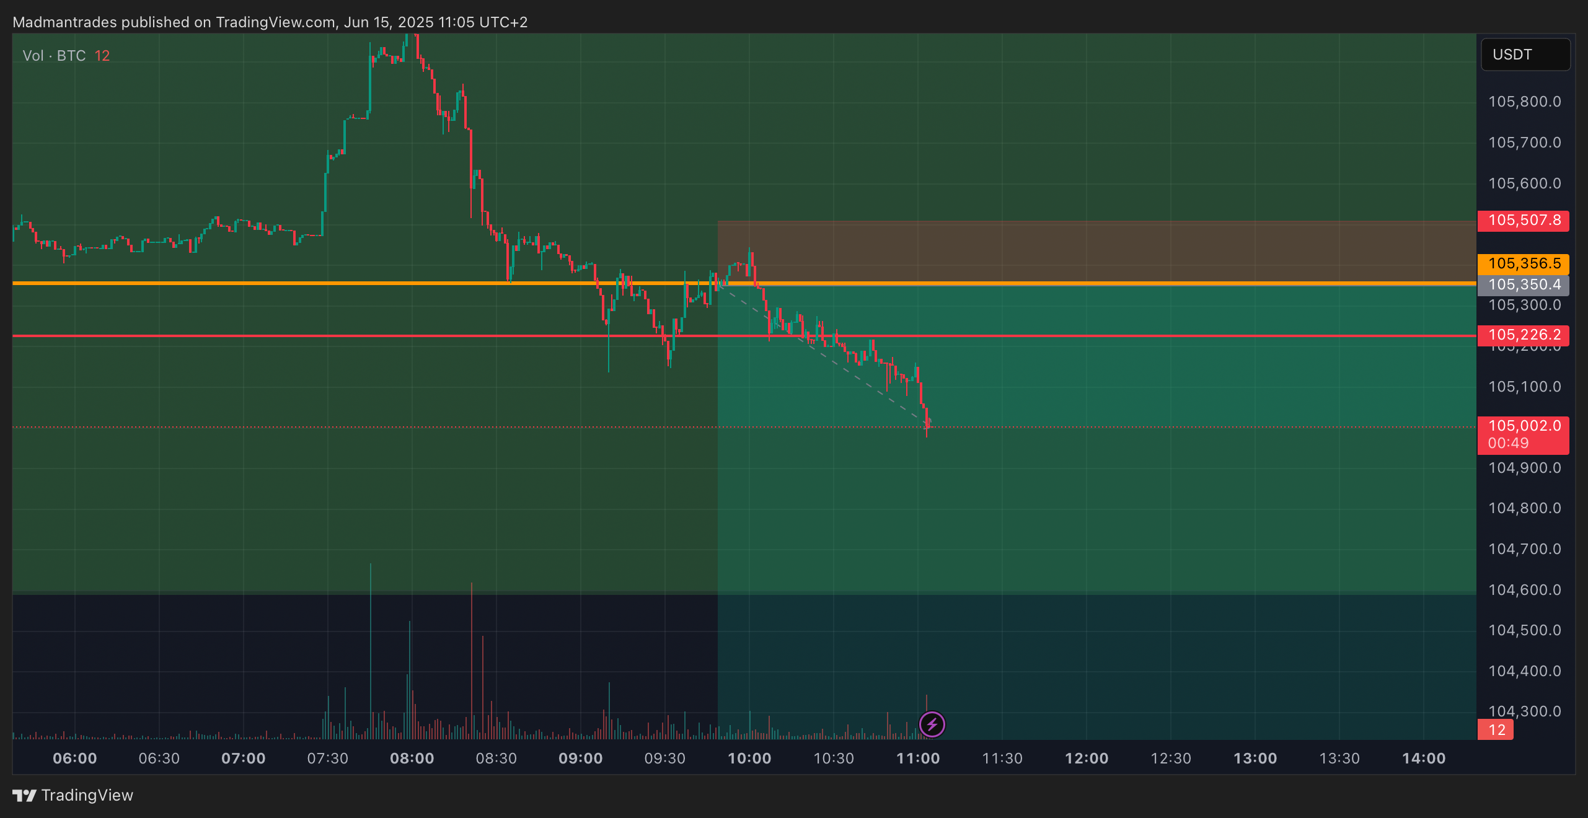Select the brown stop-loss zone of short position
Image resolution: width=1588 pixels, height=818 pixels.
click(1096, 252)
